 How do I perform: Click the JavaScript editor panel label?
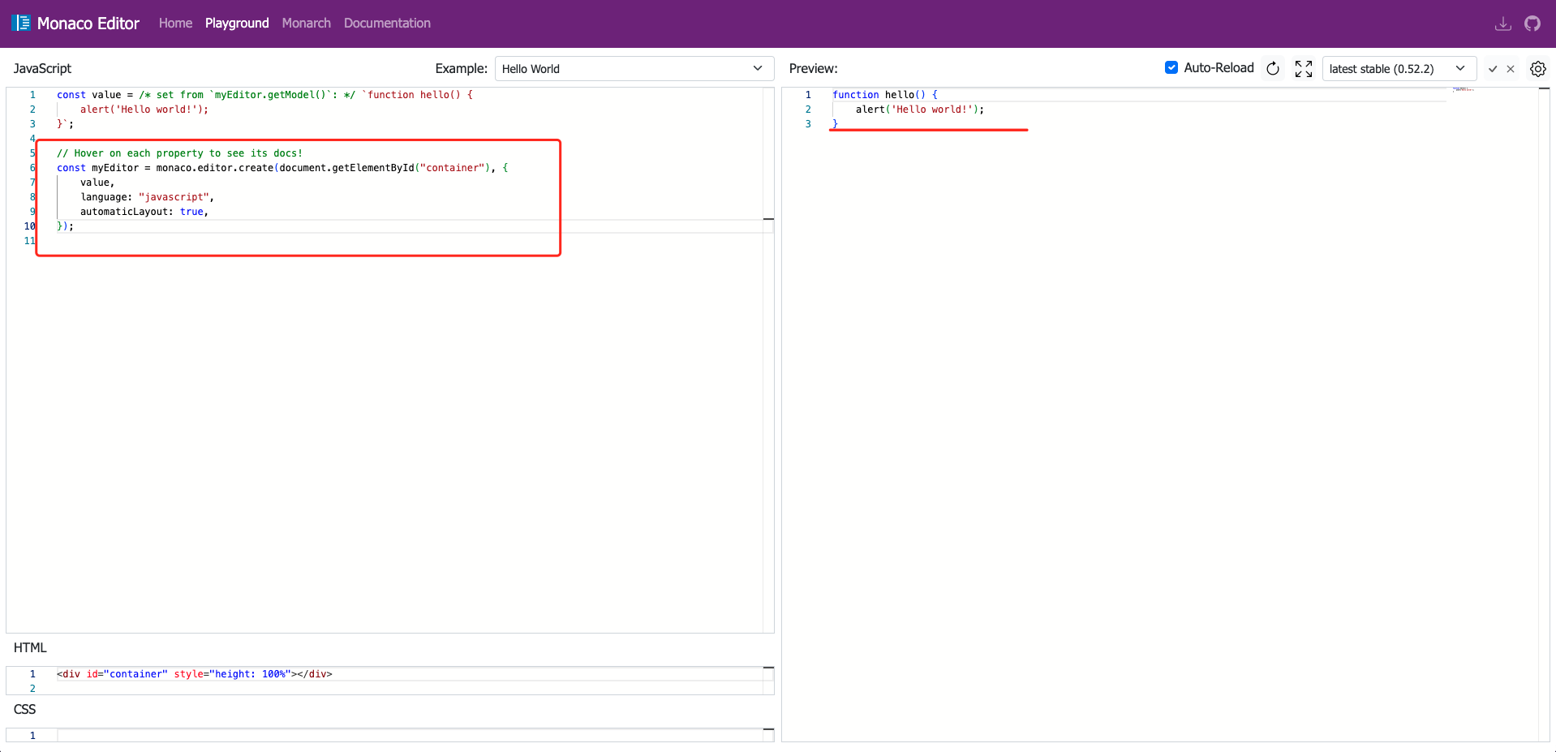point(42,69)
